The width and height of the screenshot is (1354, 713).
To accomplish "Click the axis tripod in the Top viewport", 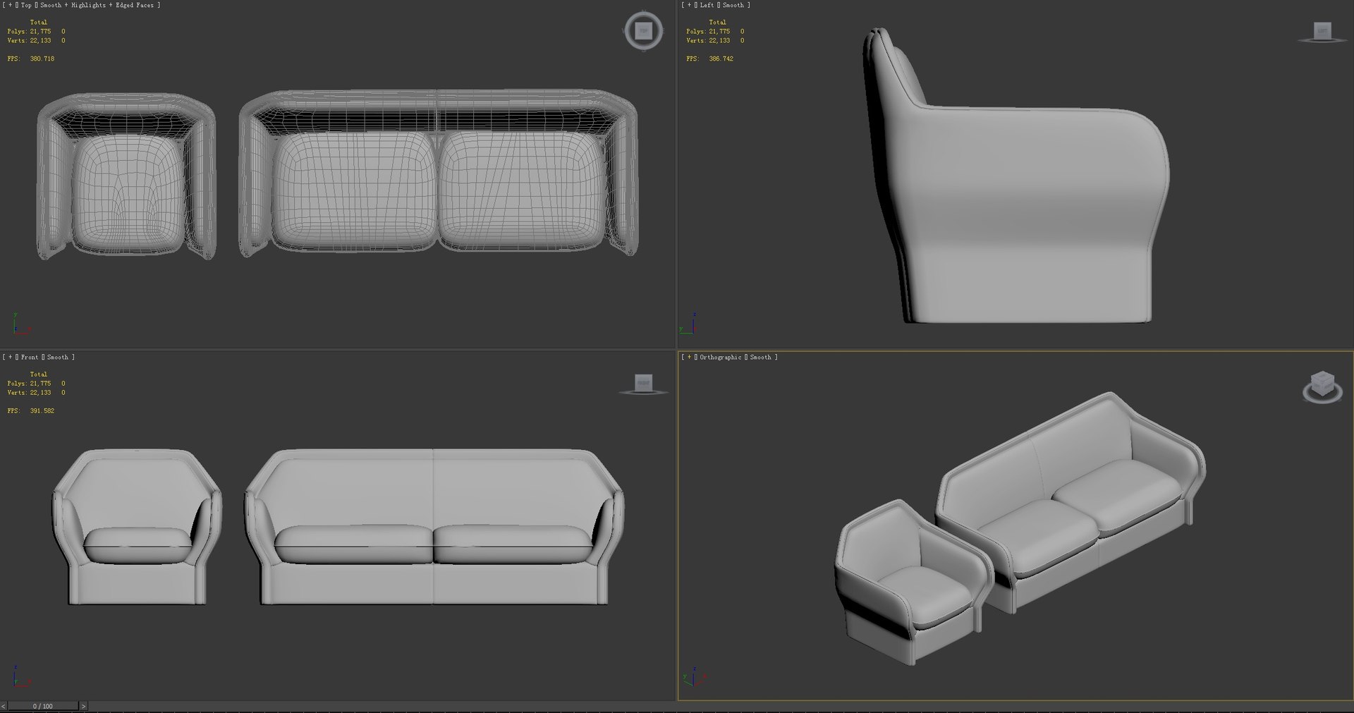I will (x=20, y=324).
